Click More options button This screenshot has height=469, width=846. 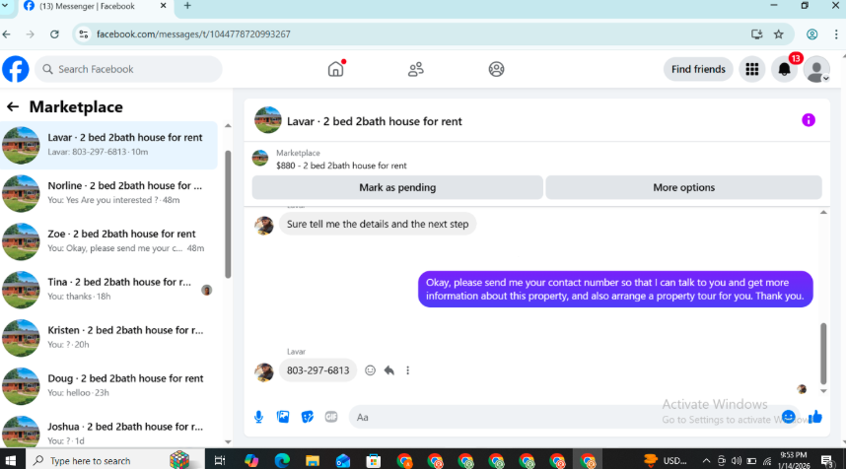tap(683, 187)
